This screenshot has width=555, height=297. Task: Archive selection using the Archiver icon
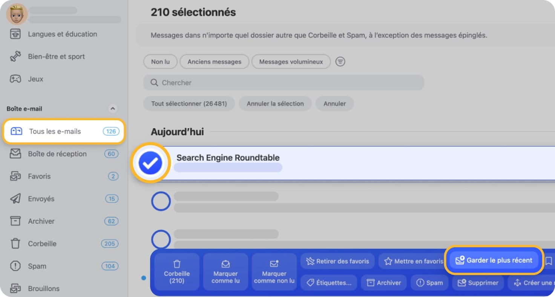pyautogui.click(x=383, y=283)
